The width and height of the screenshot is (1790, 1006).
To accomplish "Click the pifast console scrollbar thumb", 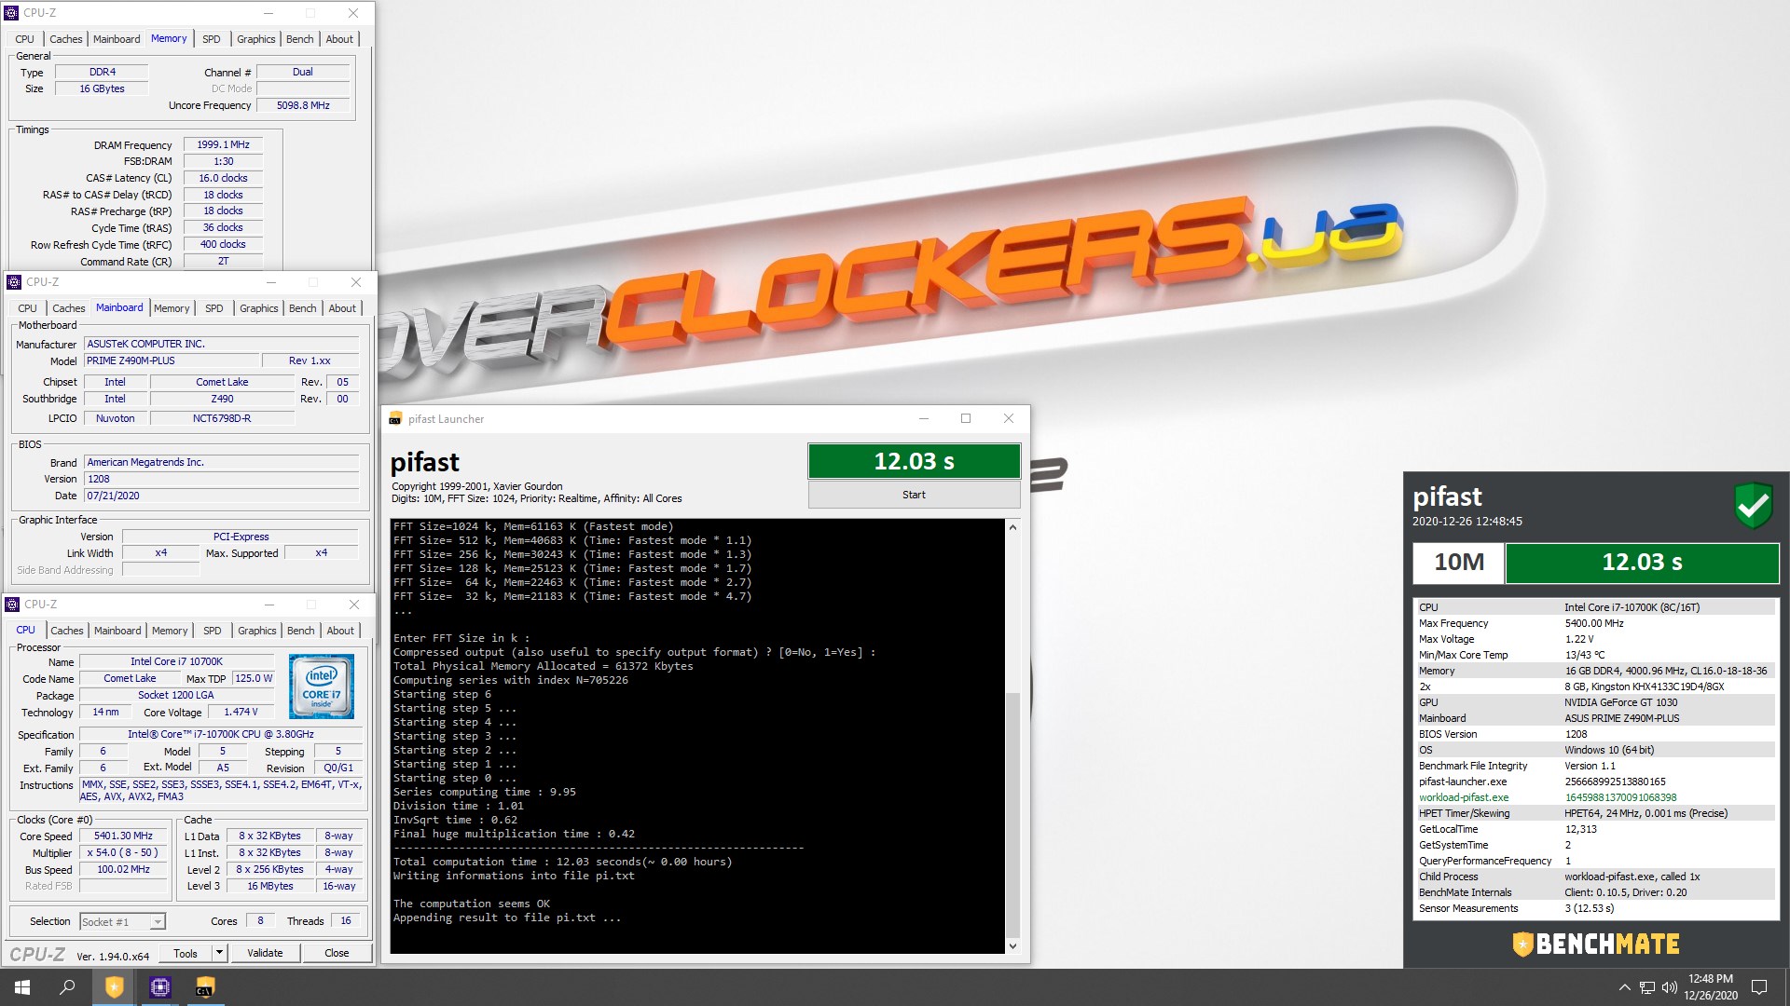I will (1013, 815).
